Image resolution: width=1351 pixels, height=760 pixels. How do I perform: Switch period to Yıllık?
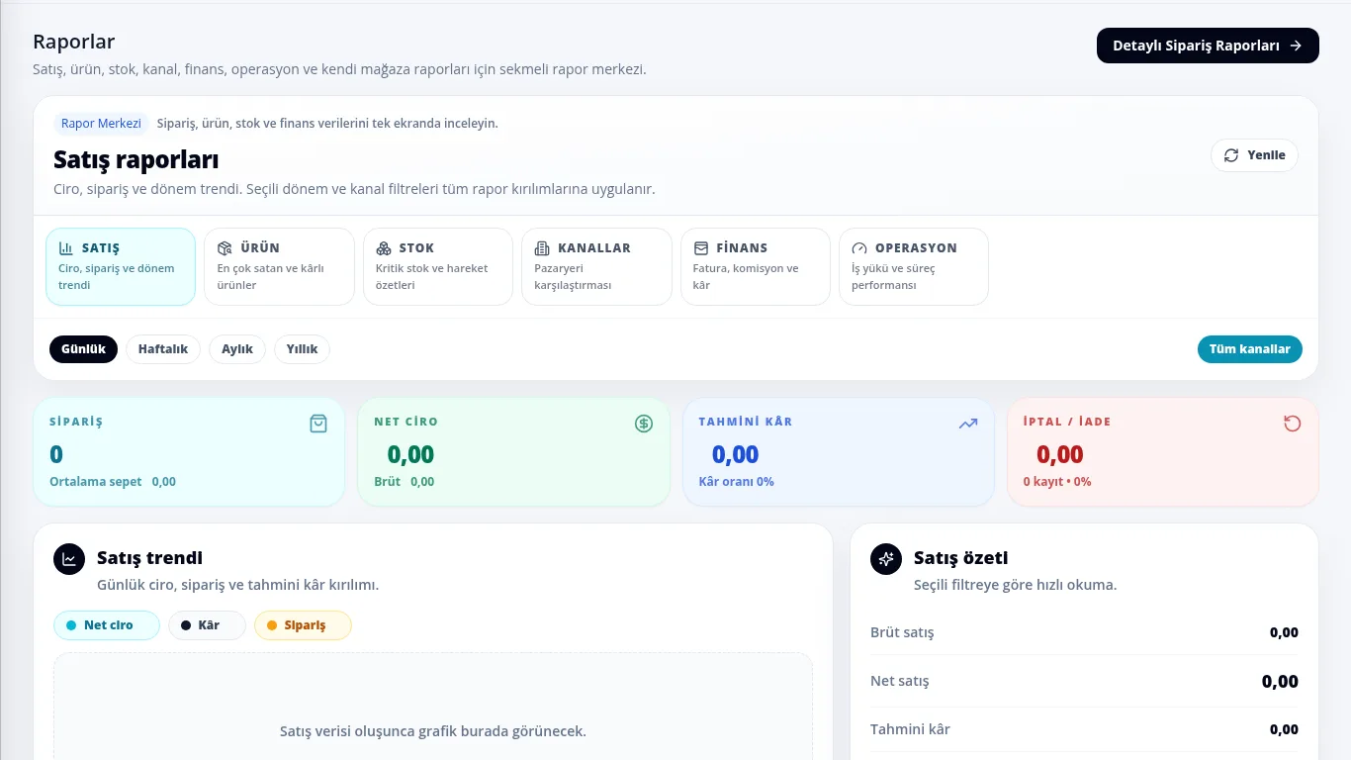coord(302,349)
